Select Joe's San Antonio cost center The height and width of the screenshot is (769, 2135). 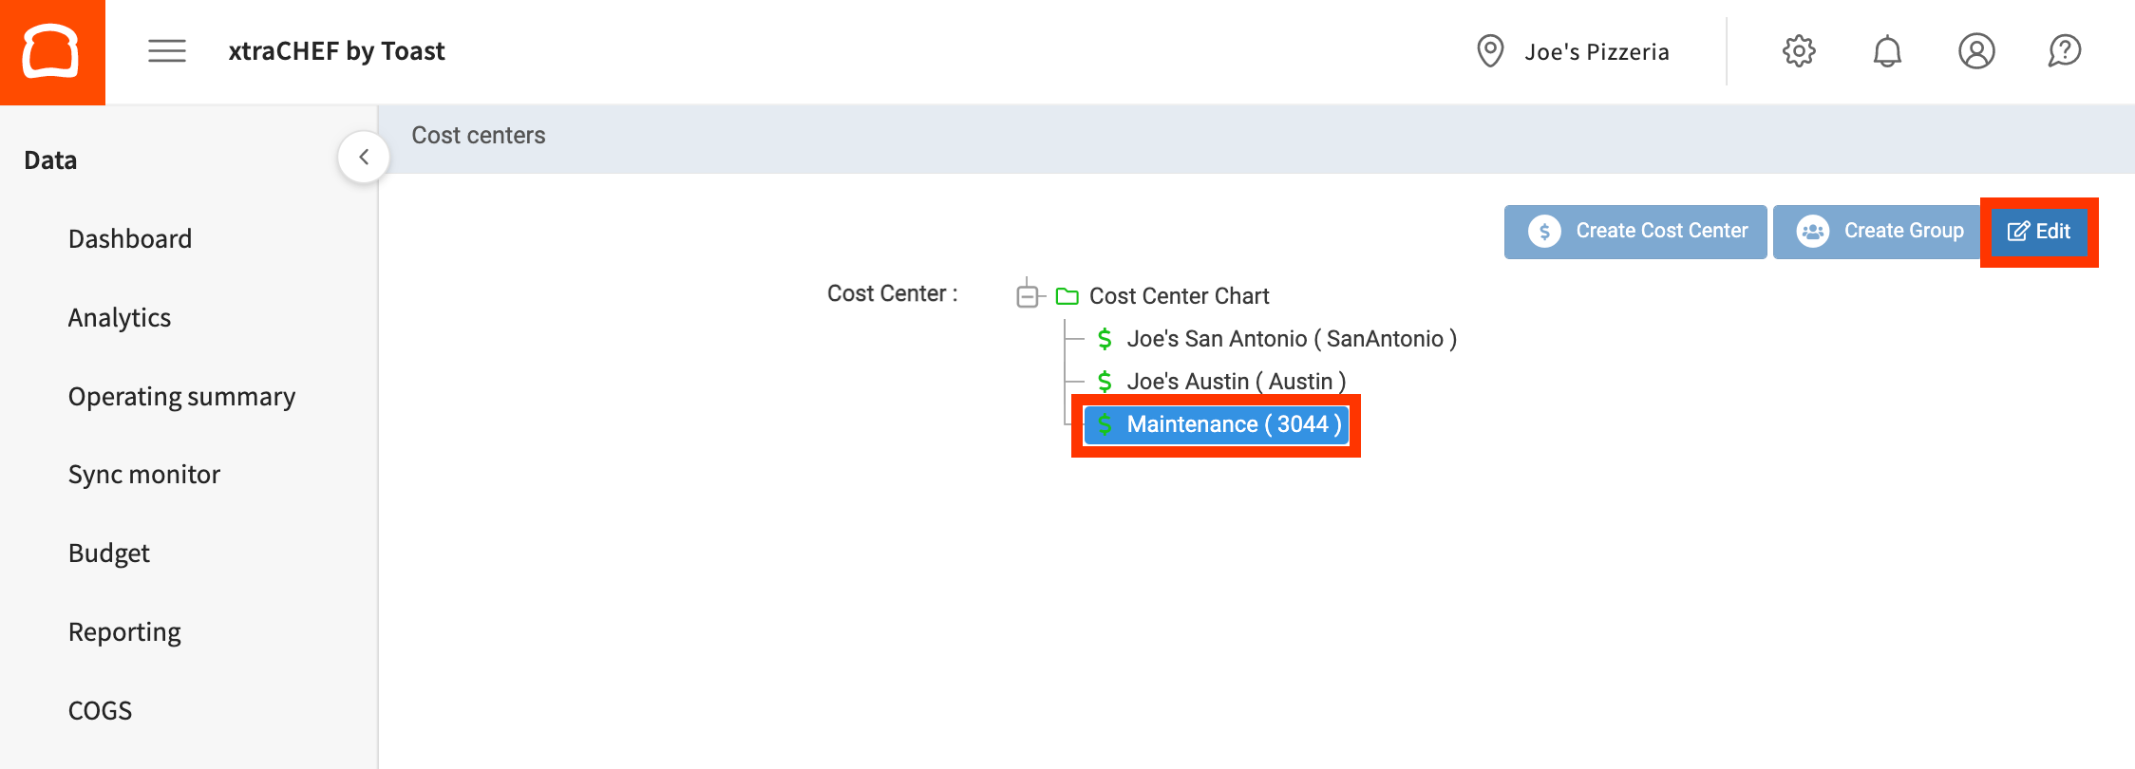click(x=1291, y=339)
